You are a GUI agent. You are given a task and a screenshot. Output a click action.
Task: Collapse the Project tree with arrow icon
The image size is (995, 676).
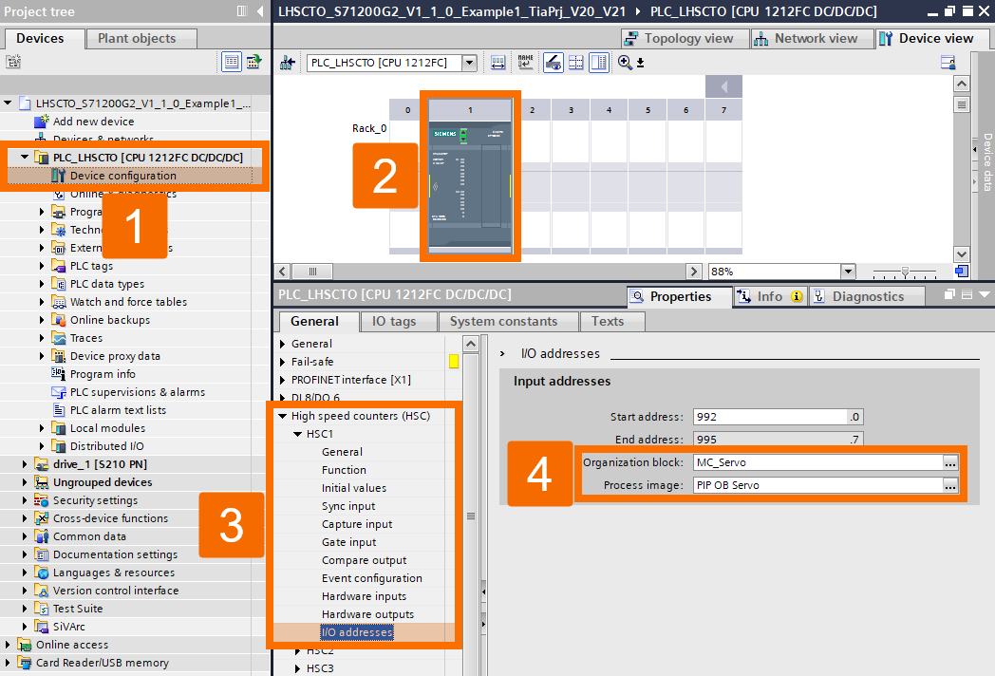coord(260,10)
